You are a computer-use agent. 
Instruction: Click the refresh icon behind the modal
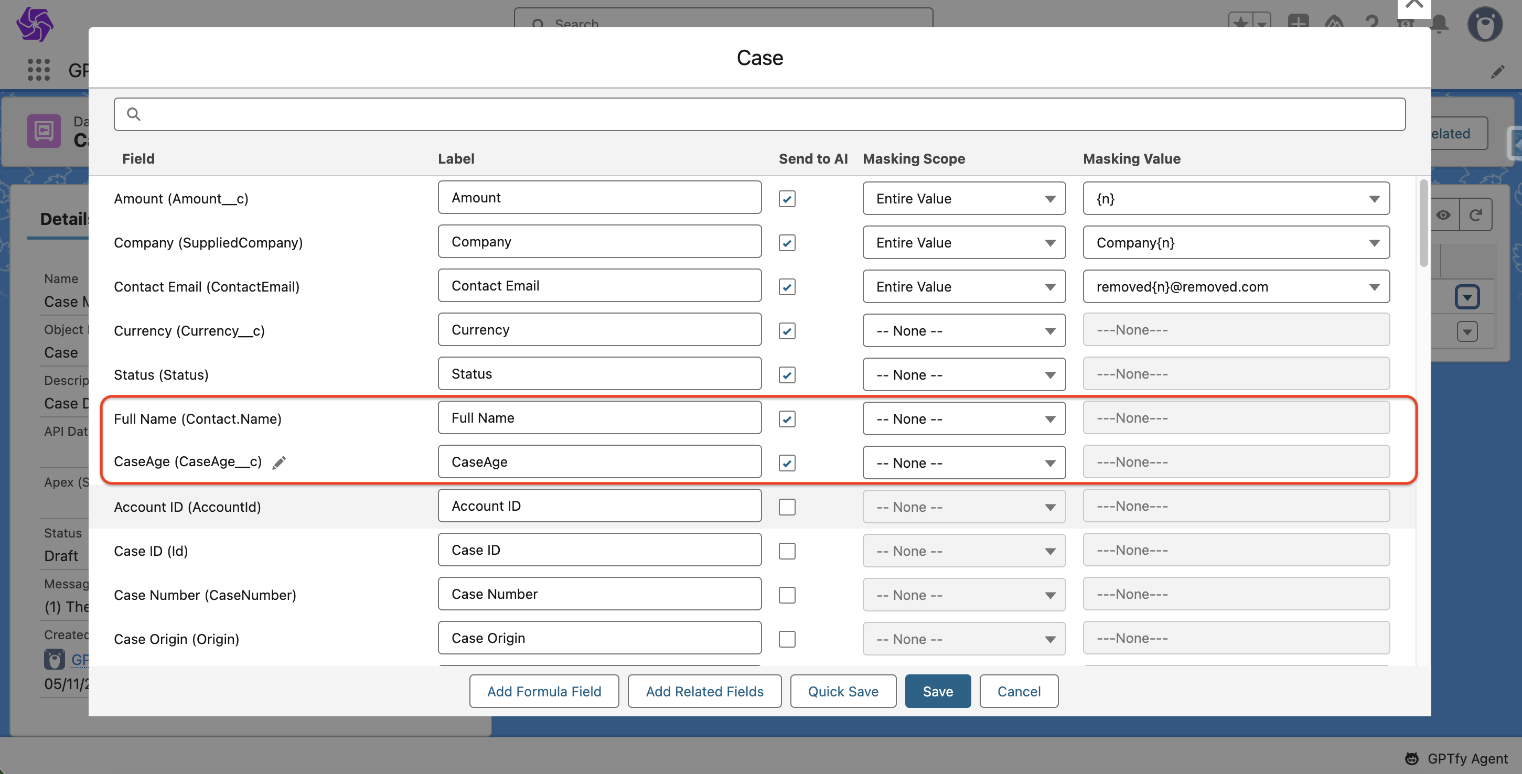[1475, 215]
